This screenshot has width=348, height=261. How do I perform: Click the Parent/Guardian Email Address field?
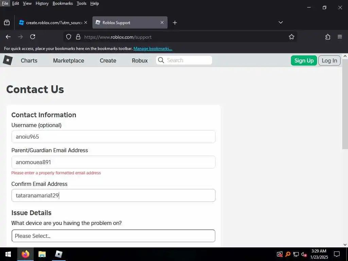pyautogui.click(x=114, y=162)
